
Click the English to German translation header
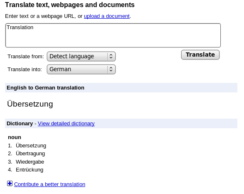[45, 88]
